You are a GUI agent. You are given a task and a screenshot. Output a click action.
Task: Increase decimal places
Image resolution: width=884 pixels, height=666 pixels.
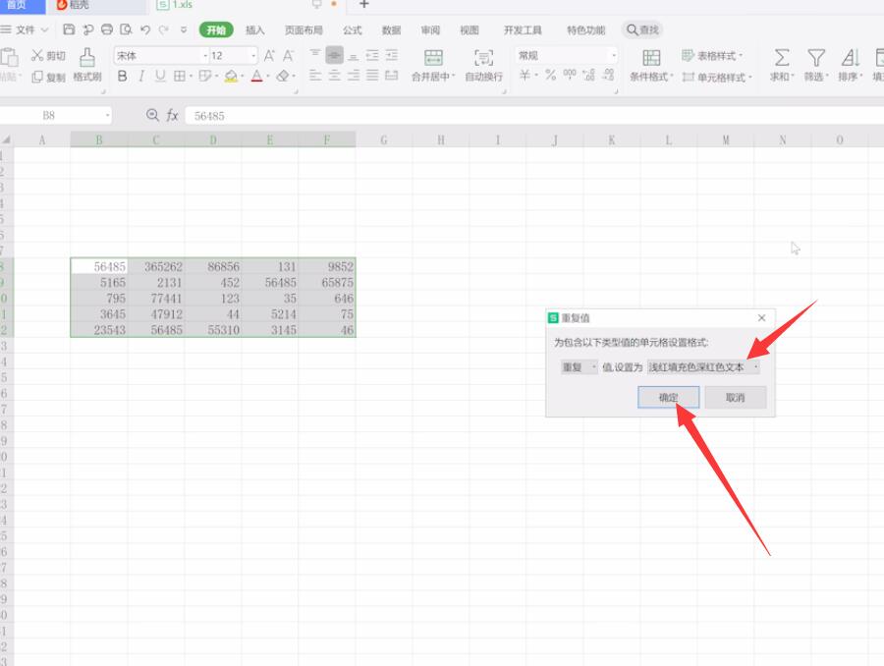[588, 75]
